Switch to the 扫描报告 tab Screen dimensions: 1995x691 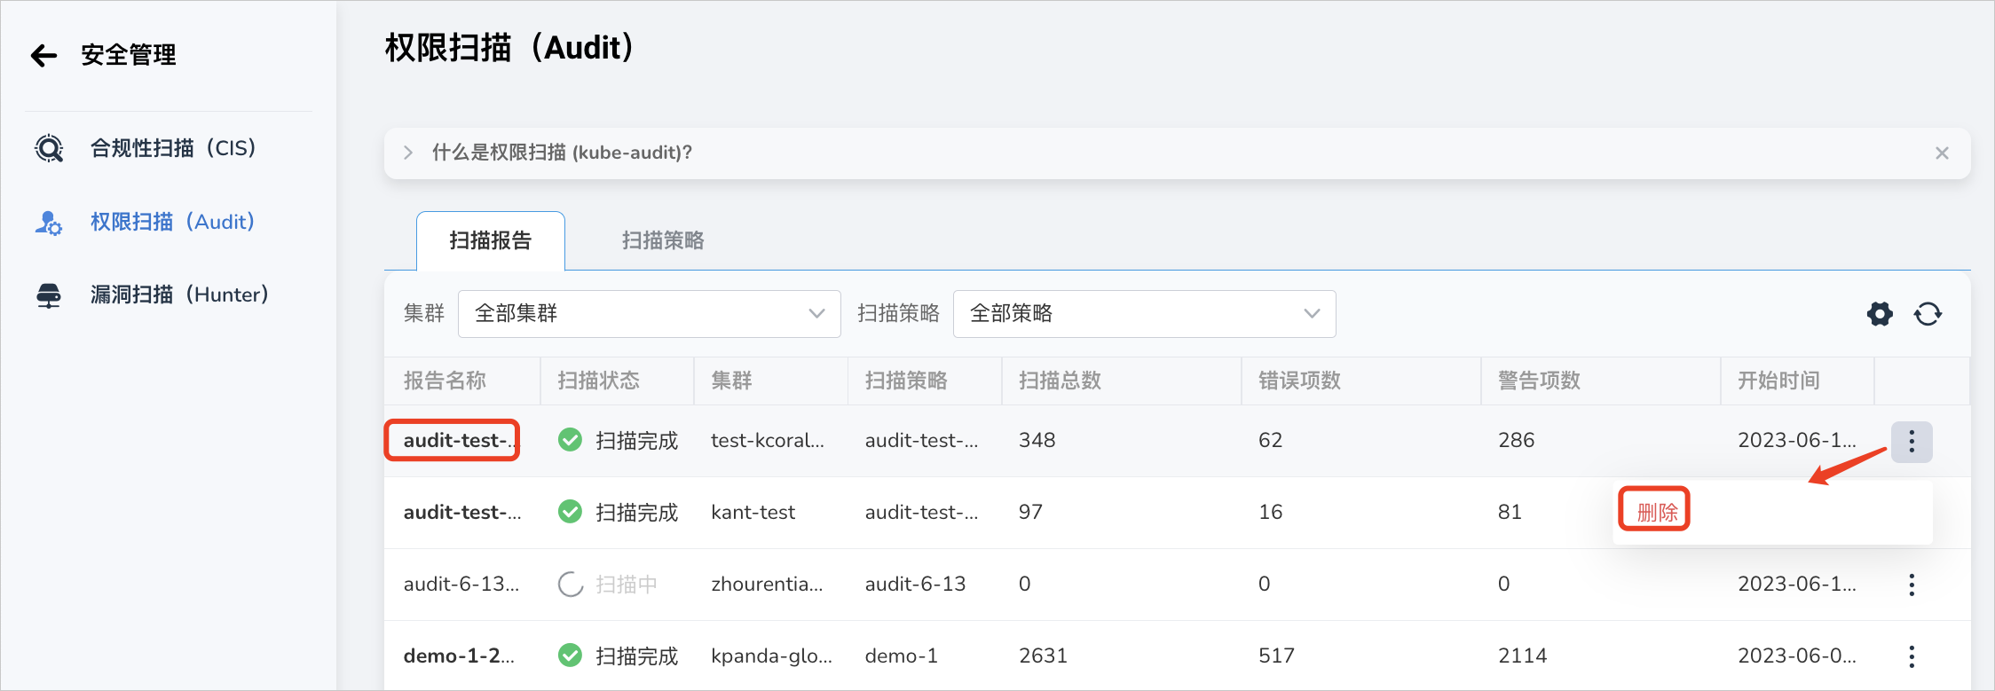click(490, 240)
